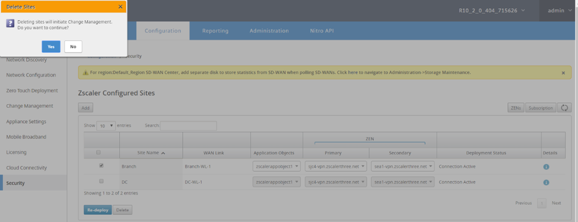Expand the admin user menu
The width and height of the screenshot is (578, 222).
[558, 11]
